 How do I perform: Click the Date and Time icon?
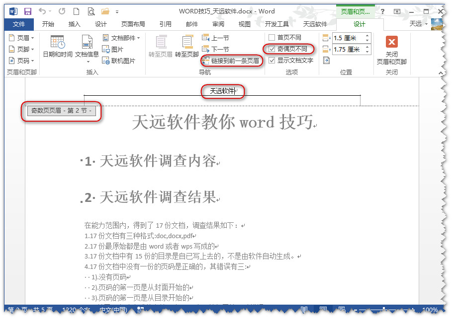57,43
